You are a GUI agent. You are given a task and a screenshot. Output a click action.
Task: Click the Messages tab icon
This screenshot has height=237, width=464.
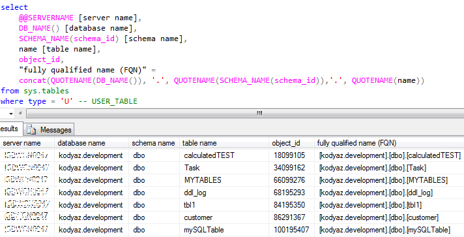[x=31, y=130]
